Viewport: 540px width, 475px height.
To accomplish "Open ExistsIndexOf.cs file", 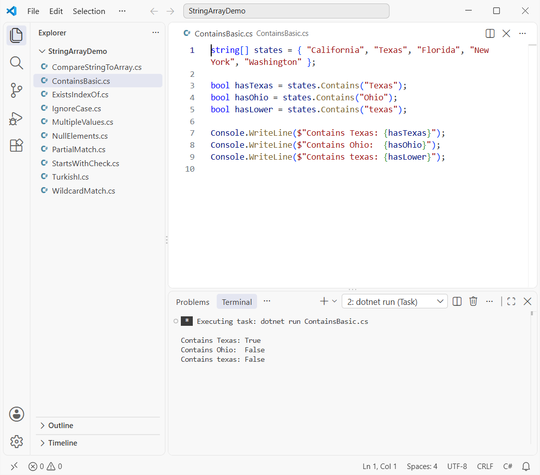I will coord(98,94).
